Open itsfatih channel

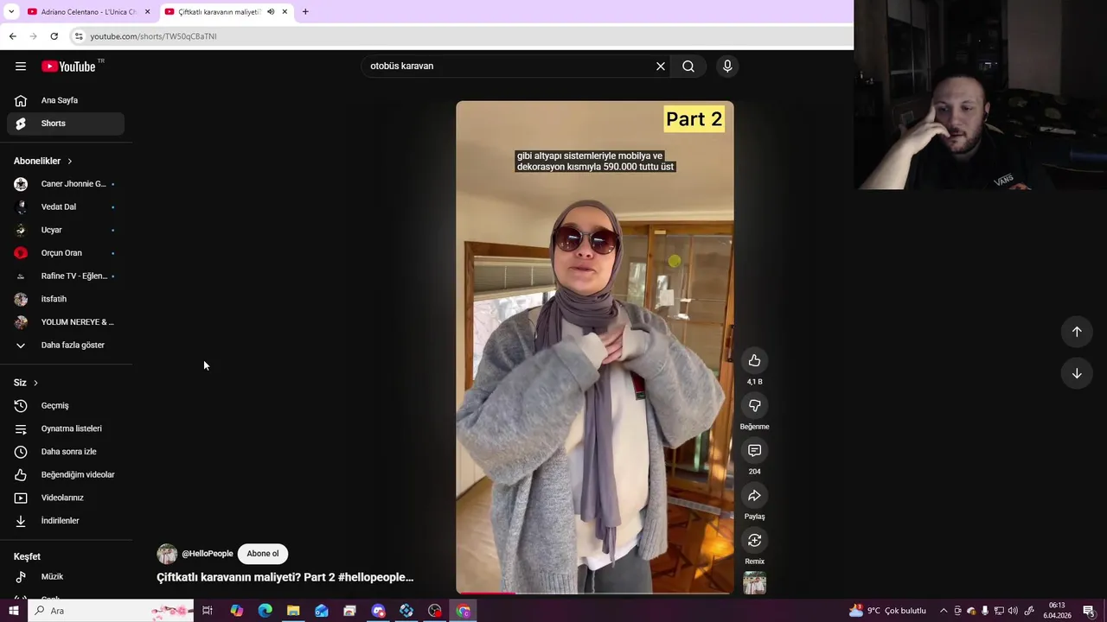[x=66, y=299]
